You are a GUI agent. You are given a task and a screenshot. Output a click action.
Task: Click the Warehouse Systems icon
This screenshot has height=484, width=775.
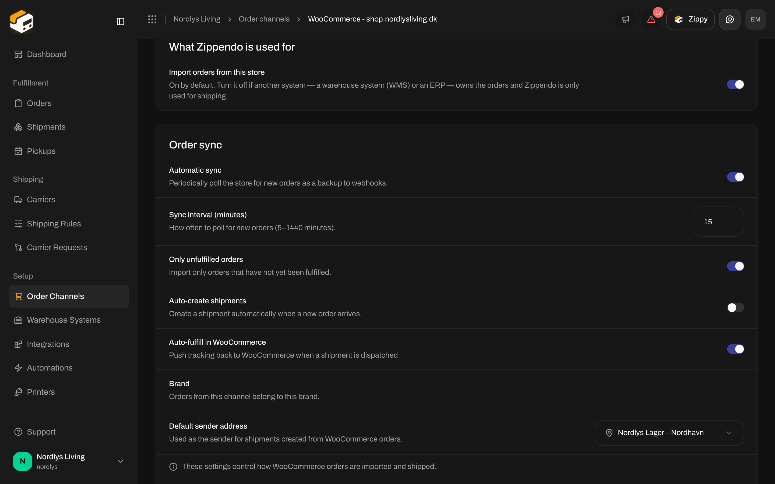pyautogui.click(x=18, y=320)
